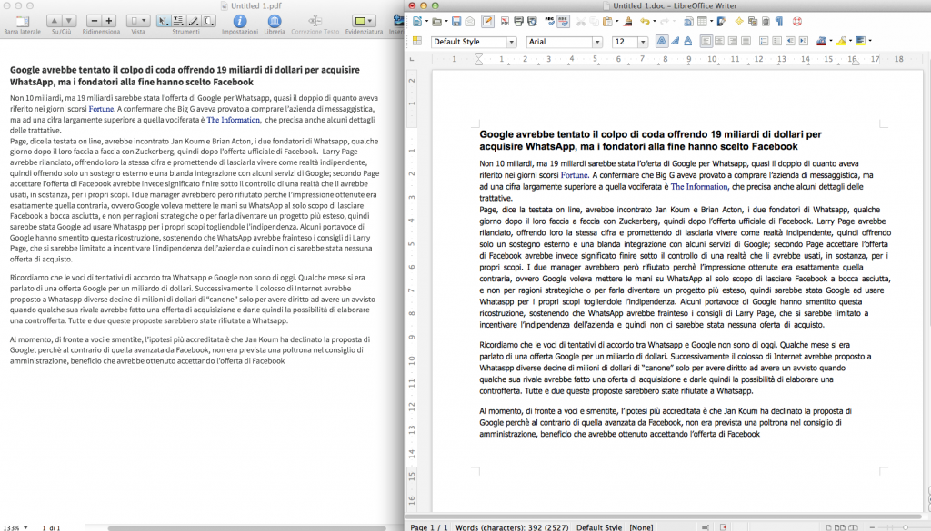The image size is (931, 531).
Task: Insert a table in Writer
Action: [702, 22]
